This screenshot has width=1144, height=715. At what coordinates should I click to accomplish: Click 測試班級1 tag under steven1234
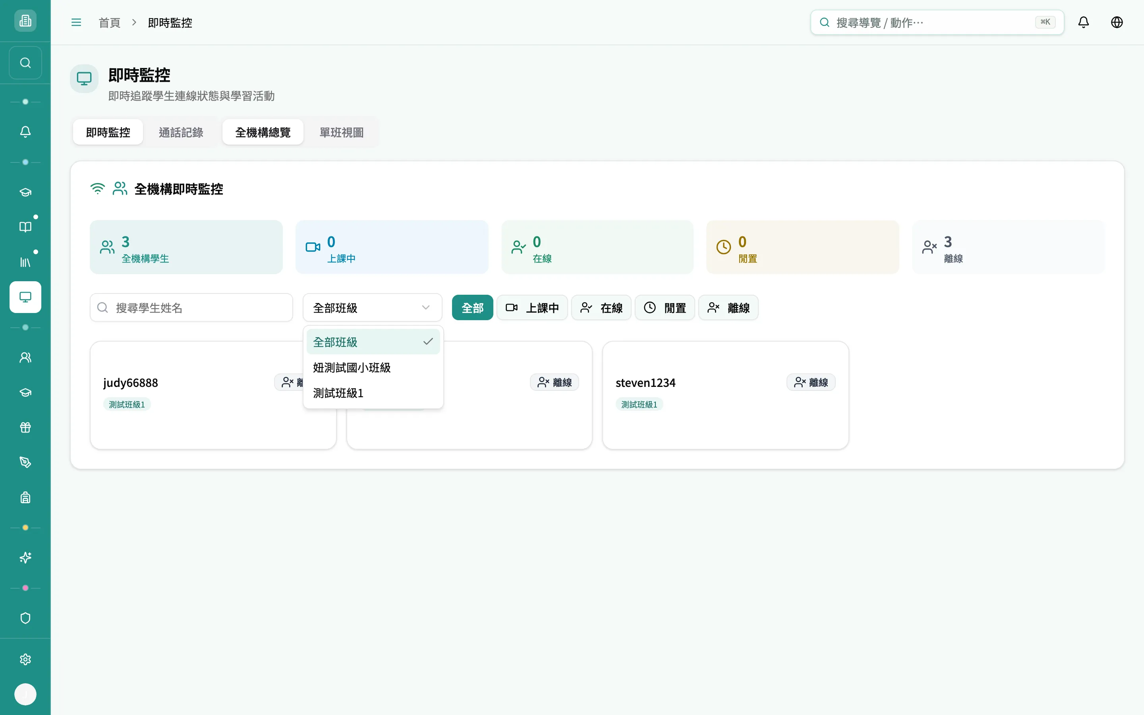(639, 404)
